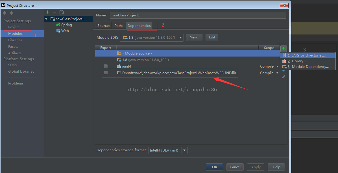Click the module Name text field
The height and width of the screenshot is (173, 338).
(x=198, y=15)
